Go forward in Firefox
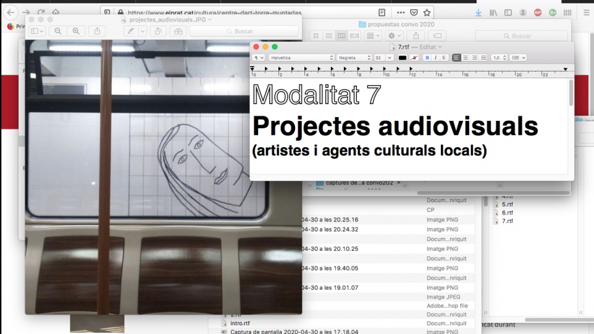Viewport: 594px width, 334px height. click(26, 12)
